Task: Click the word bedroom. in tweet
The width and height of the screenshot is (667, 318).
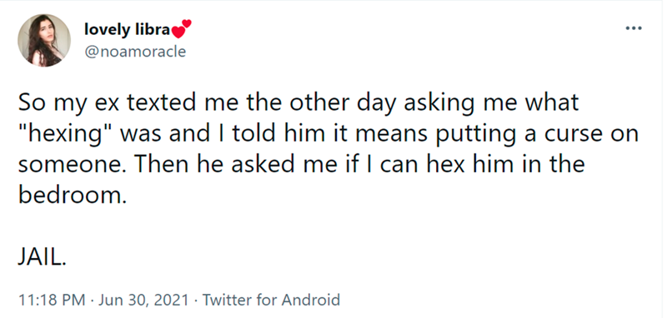Action: [73, 196]
